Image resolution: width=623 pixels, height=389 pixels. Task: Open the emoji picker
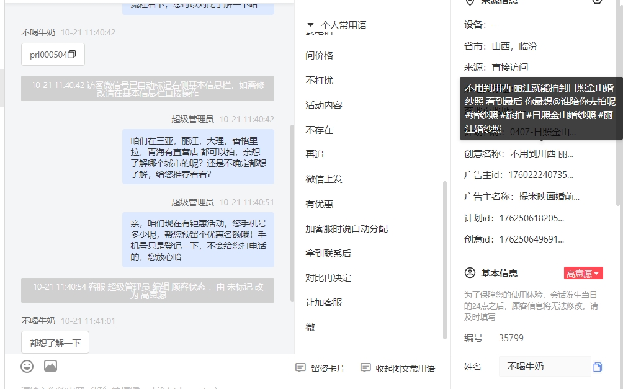(27, 366)
